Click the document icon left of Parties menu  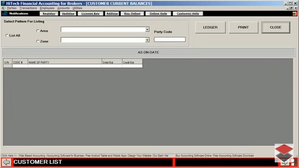click(x=3, y=8)
